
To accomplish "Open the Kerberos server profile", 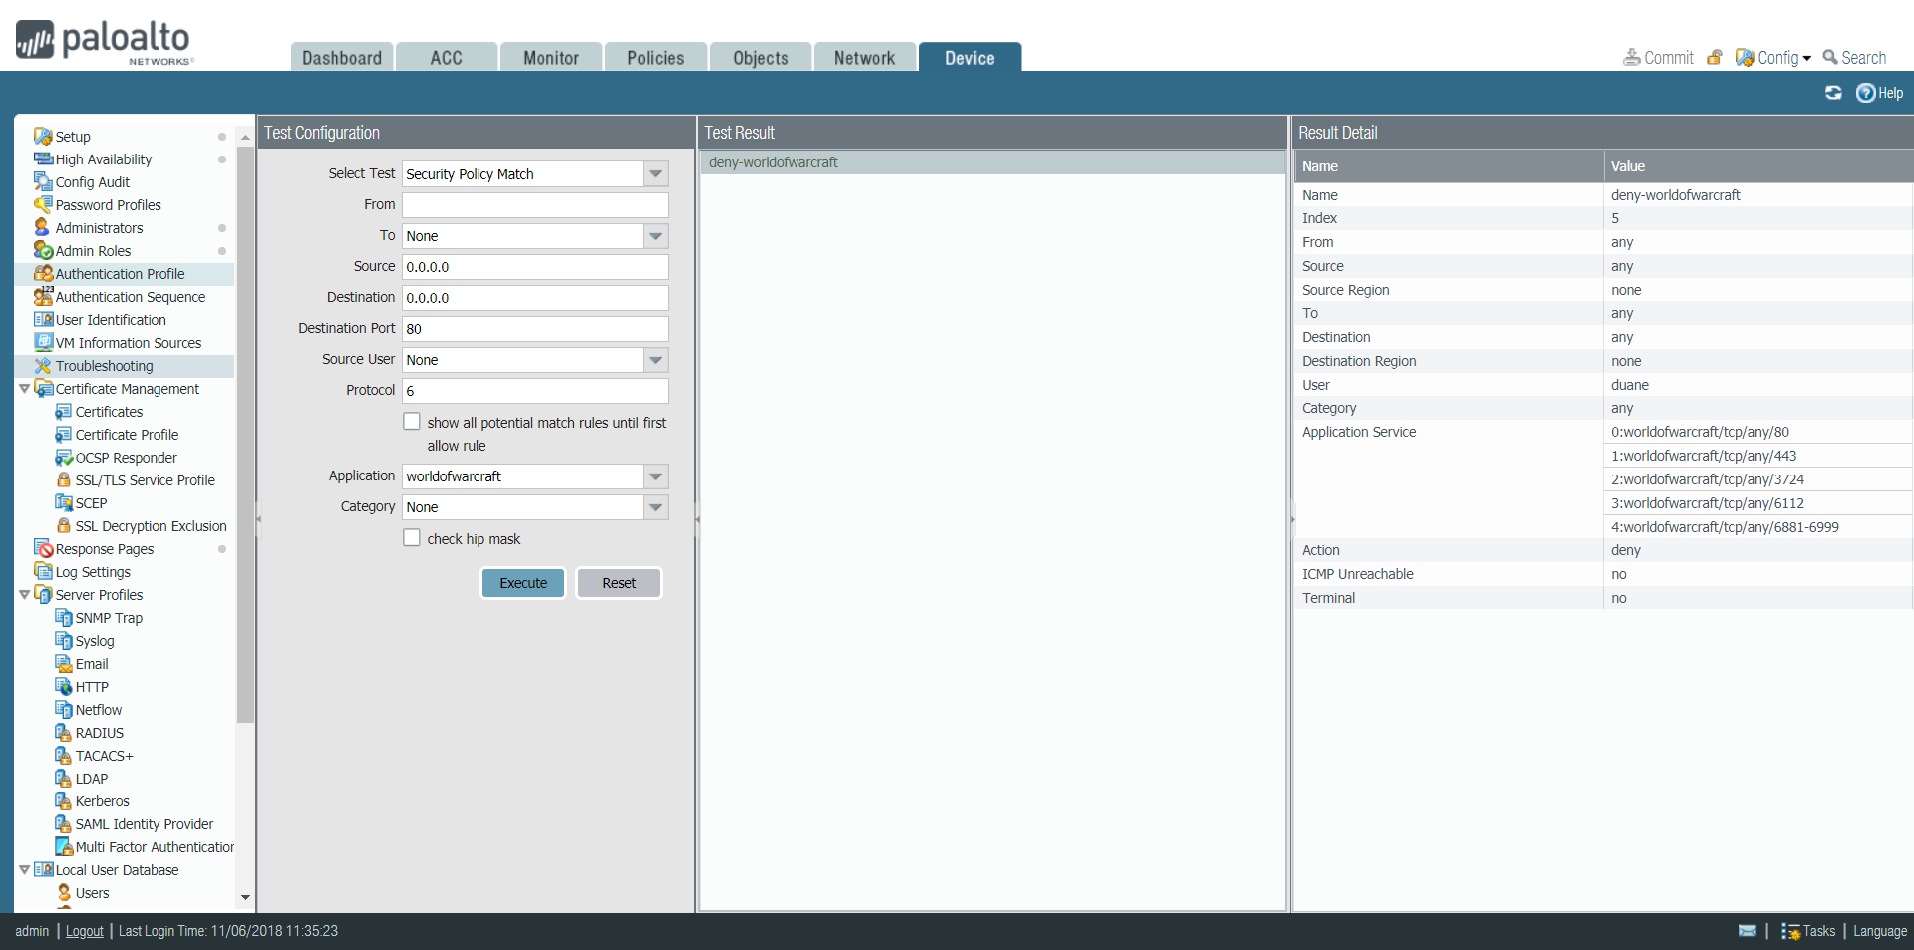I will pos(103,801).
